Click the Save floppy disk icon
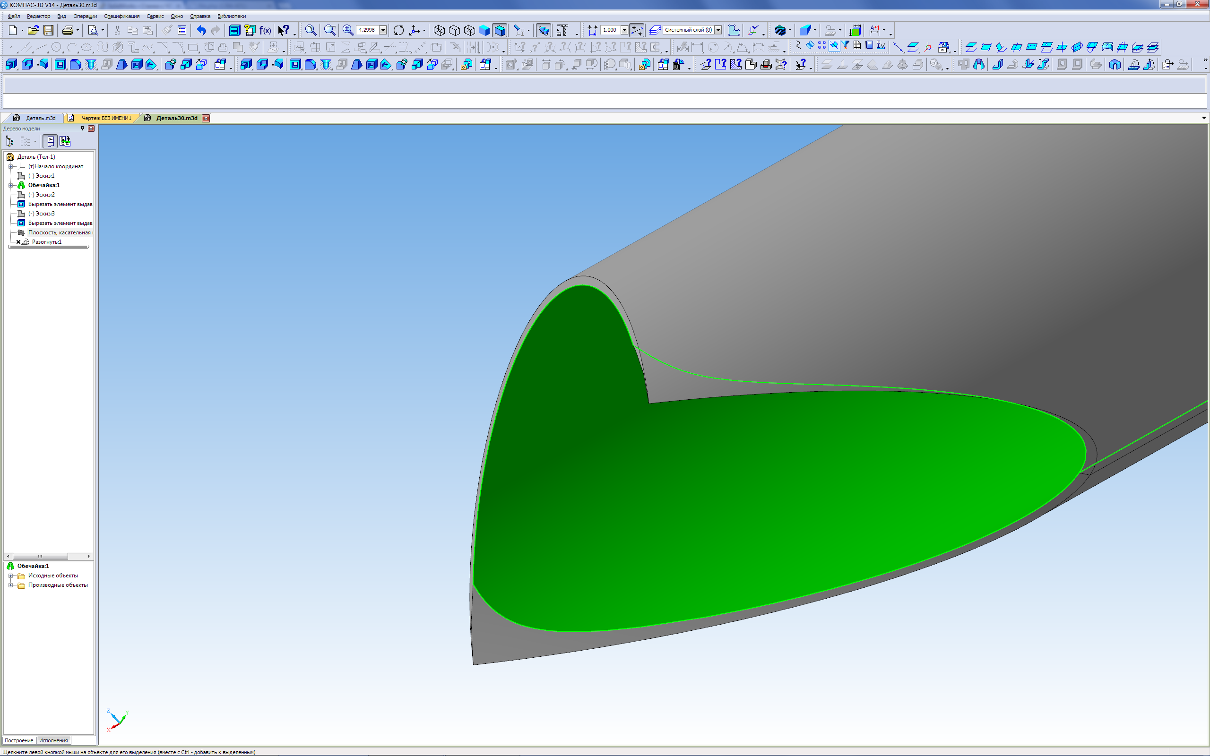1210x756 pixels. [49, 31]
